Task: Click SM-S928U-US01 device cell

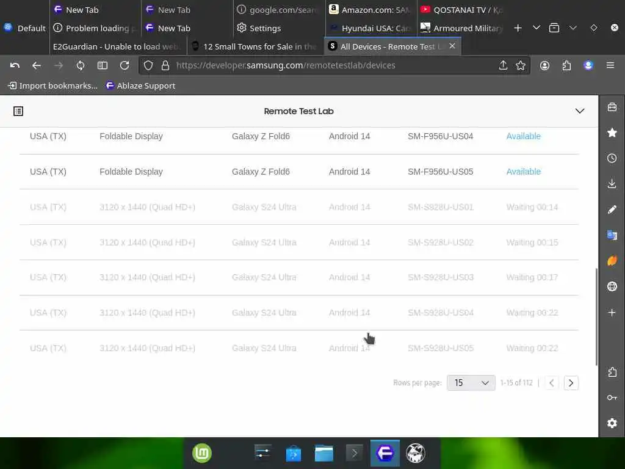Action: click(x=441, y=207)
